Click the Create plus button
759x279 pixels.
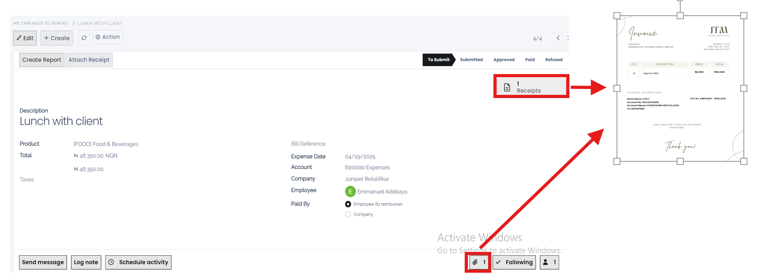57,38
